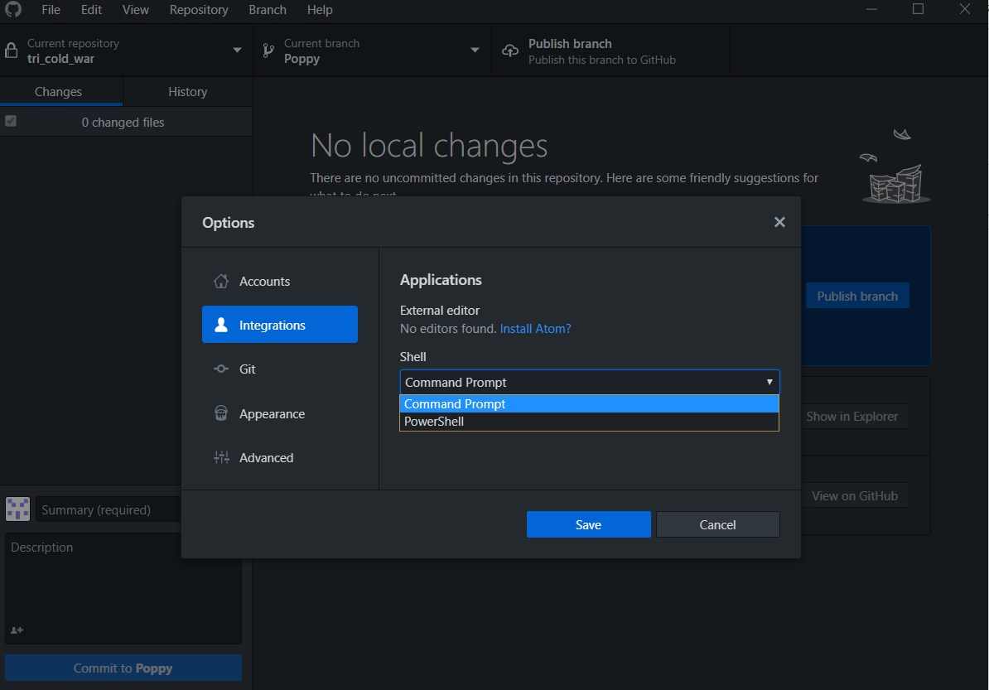Select the Git options section
Screen dimensions: 989x690
pos(279,369)
